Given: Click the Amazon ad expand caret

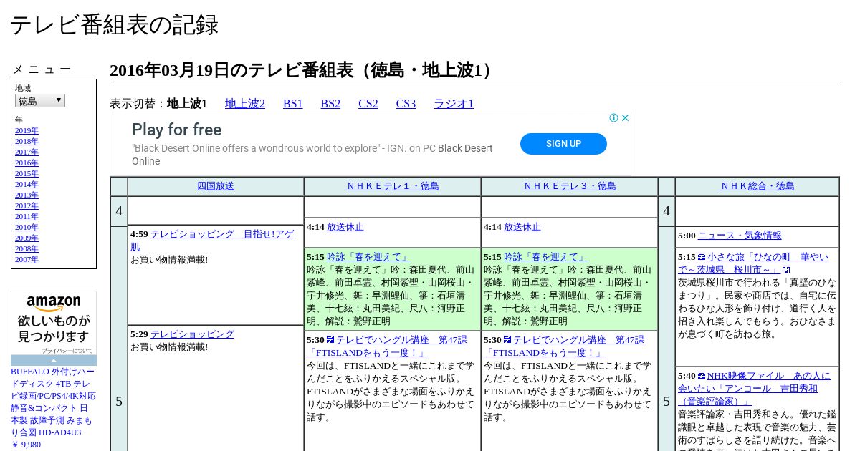Looking at the screenshot, I should (54, 361).
